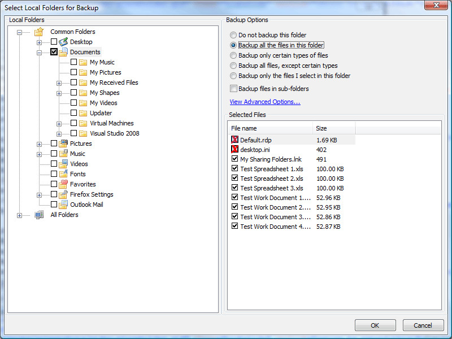Uncheck My Sharing Folders.lnk file
The height and width of the screenshot is (339, 452).
point(234,159)
